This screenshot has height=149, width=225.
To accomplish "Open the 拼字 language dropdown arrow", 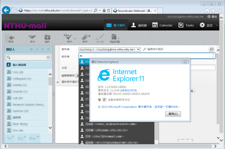I will click(x=75, y=38).
